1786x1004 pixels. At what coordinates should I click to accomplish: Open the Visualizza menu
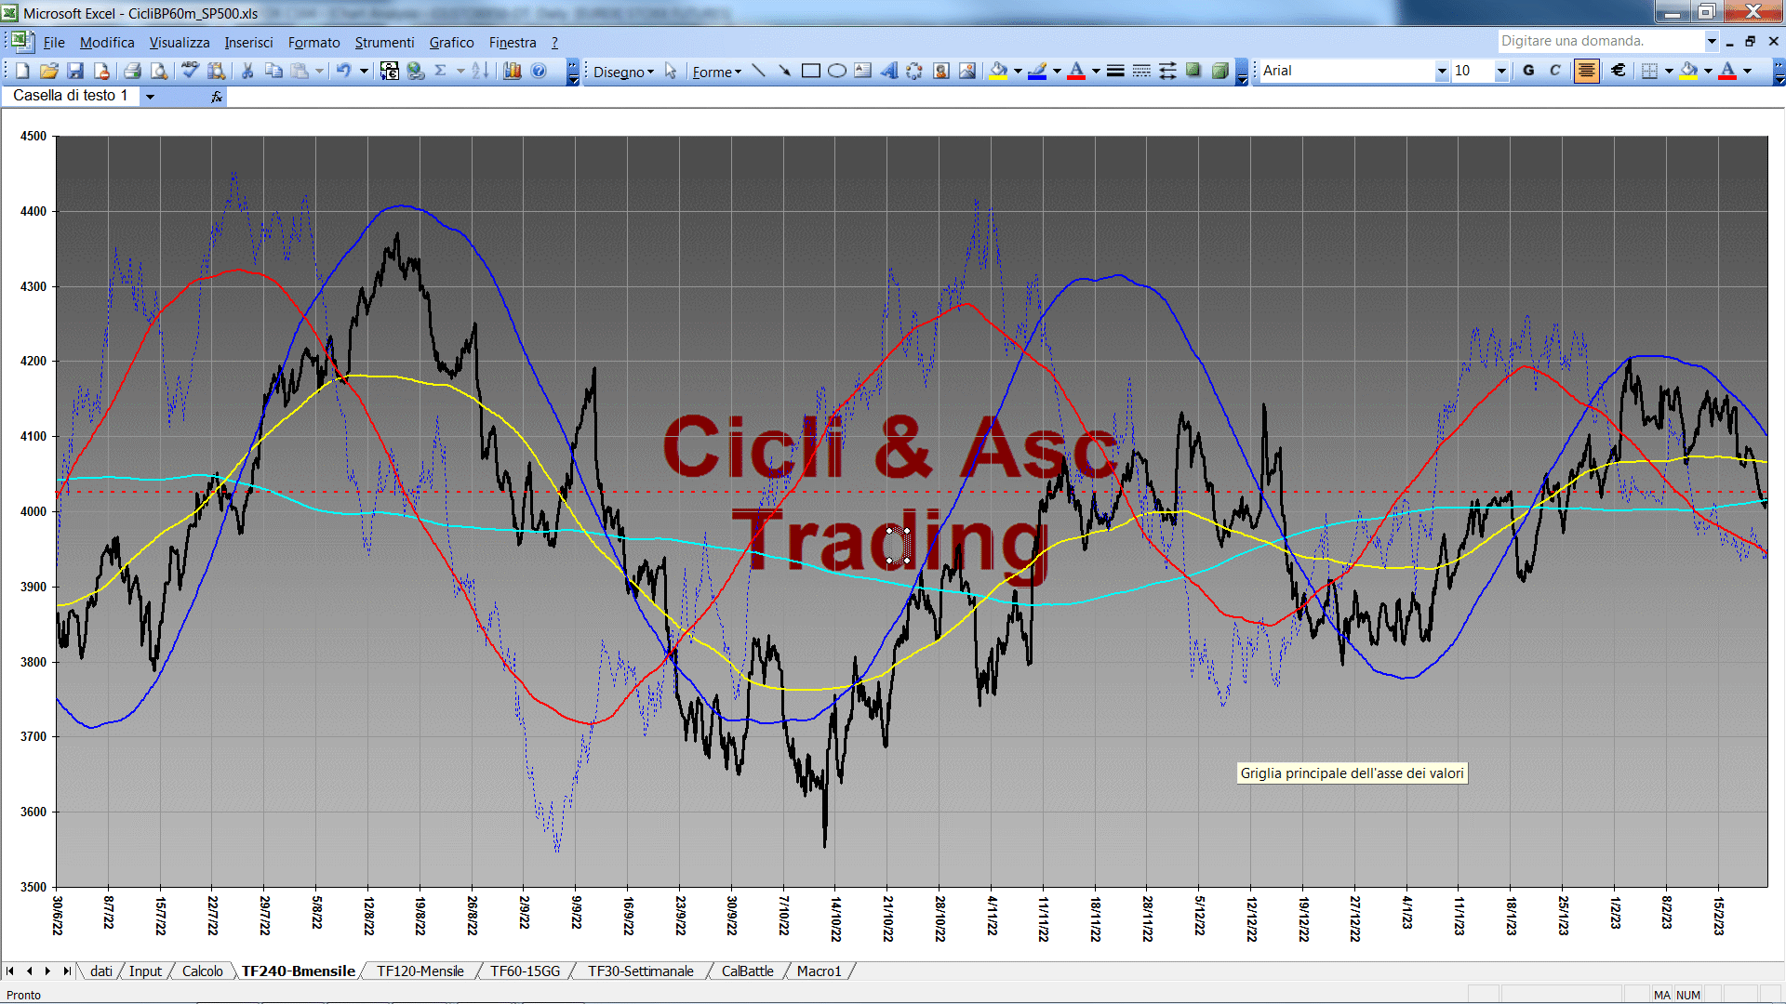[x=180, y=43]
